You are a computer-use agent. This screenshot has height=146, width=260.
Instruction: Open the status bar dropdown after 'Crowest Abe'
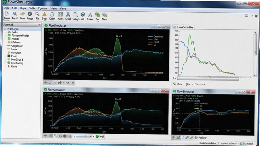coord(239,143)
